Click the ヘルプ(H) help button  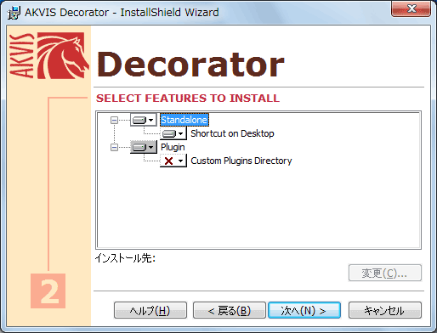pos(150,310)
